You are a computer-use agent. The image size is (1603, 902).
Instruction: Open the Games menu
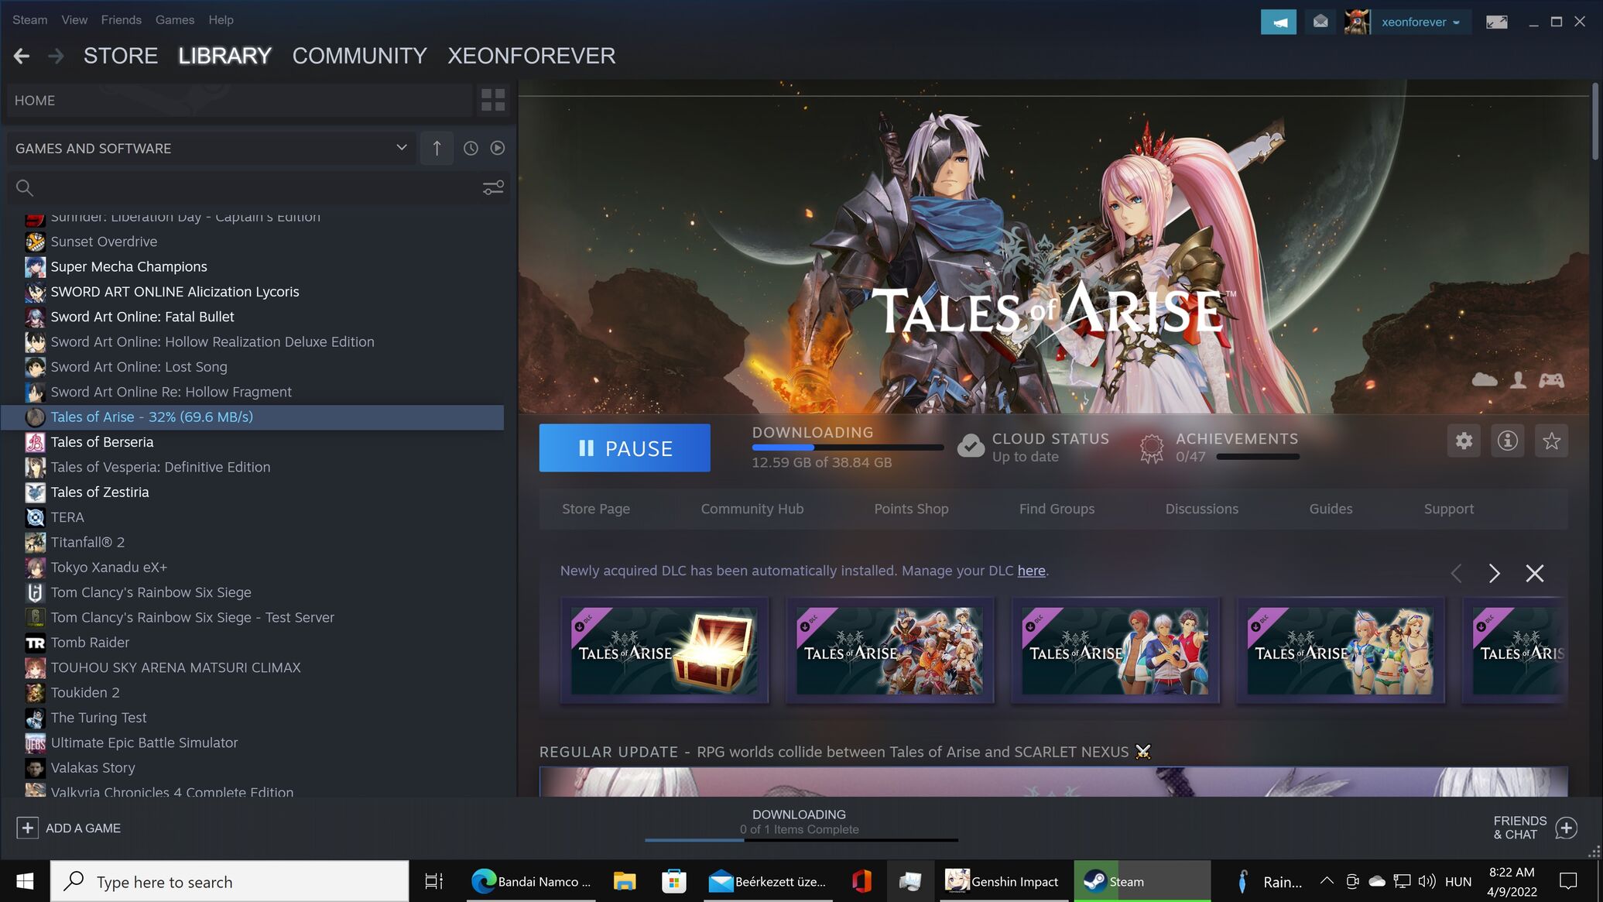coord(175,19)
